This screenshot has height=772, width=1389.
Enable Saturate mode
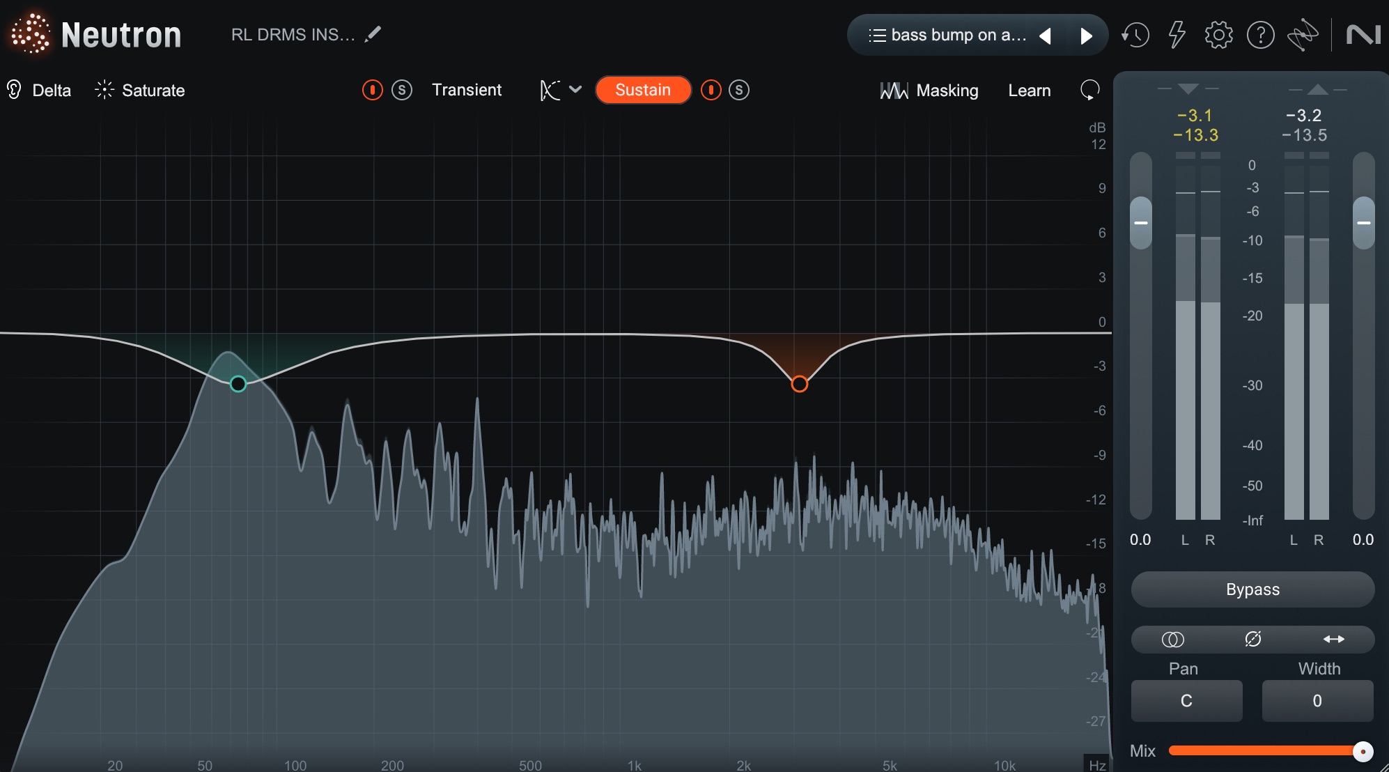140,90
